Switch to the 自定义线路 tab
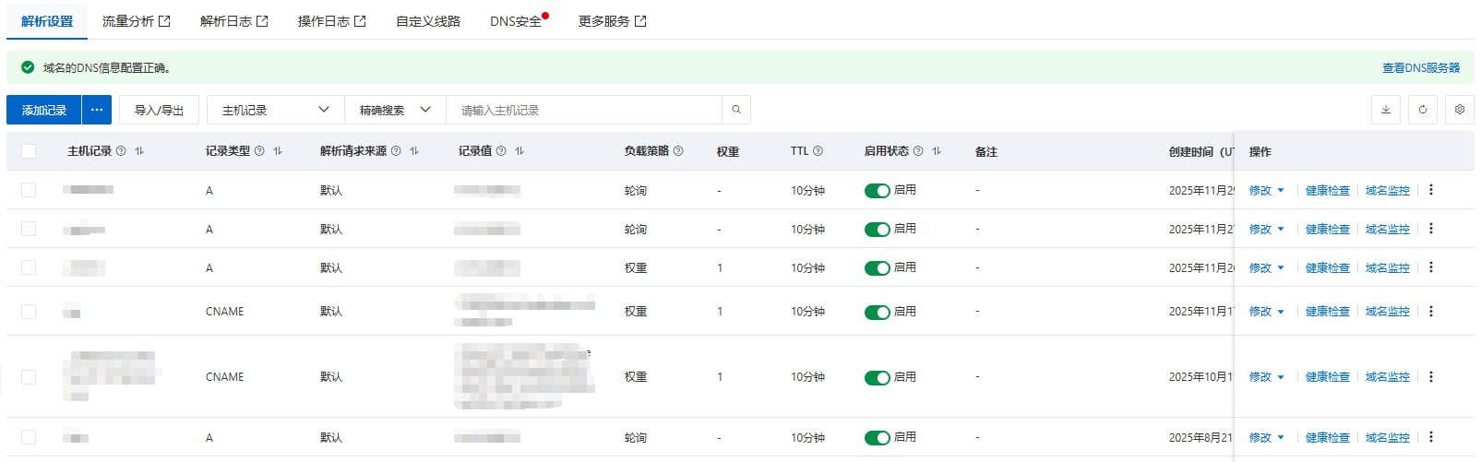1481x462 pixels. [427, 21]
